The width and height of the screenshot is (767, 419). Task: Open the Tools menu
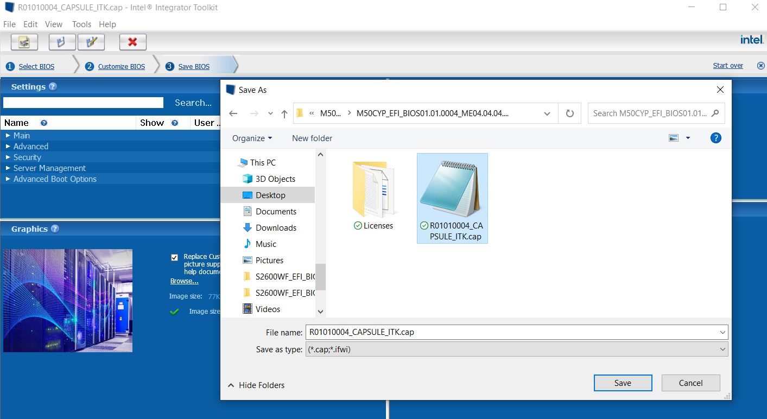(81, 24)
